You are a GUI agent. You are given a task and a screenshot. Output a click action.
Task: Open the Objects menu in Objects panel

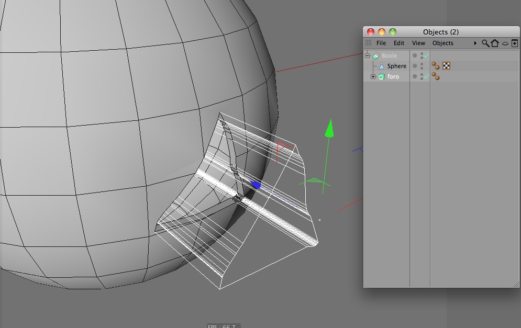(x=442, y=43)
